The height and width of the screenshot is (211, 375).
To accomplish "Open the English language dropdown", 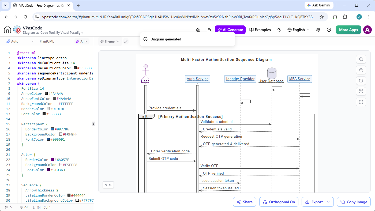I will [298, 30].
